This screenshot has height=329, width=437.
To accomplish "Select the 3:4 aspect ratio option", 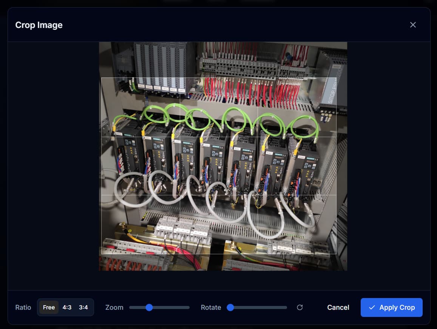I will [x=83, y=307].
